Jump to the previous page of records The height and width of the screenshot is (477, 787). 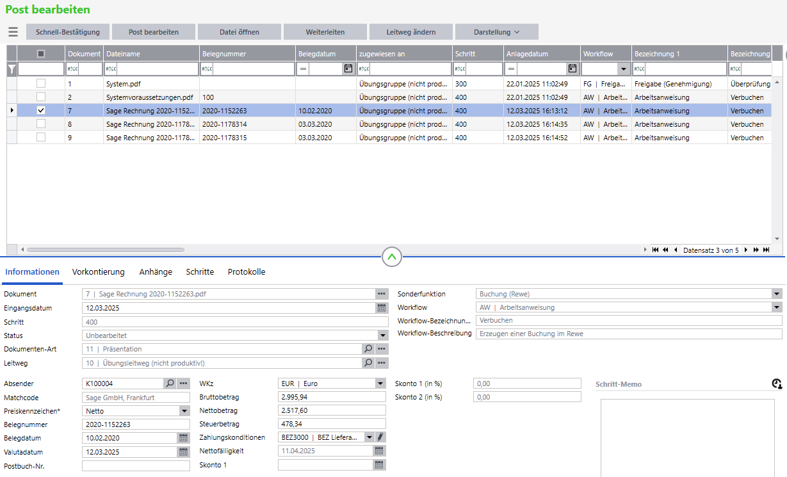click(x=666, y=250)
